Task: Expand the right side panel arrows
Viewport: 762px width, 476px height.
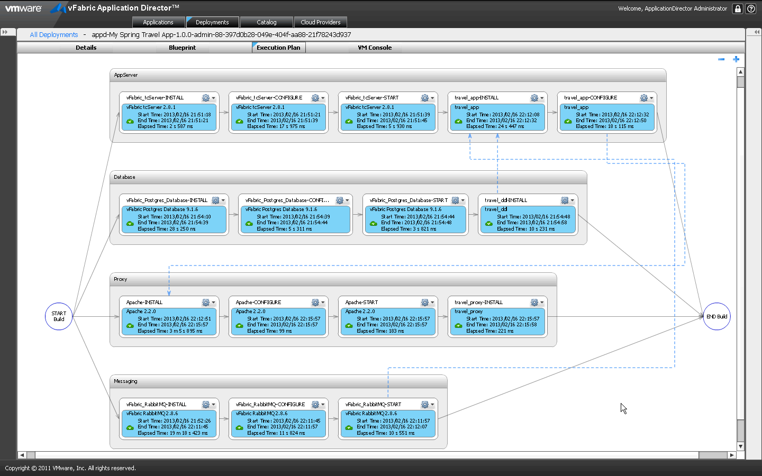Action: (756, 32)
